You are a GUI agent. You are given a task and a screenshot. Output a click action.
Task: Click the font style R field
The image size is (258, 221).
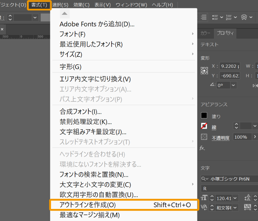(230, 189)
